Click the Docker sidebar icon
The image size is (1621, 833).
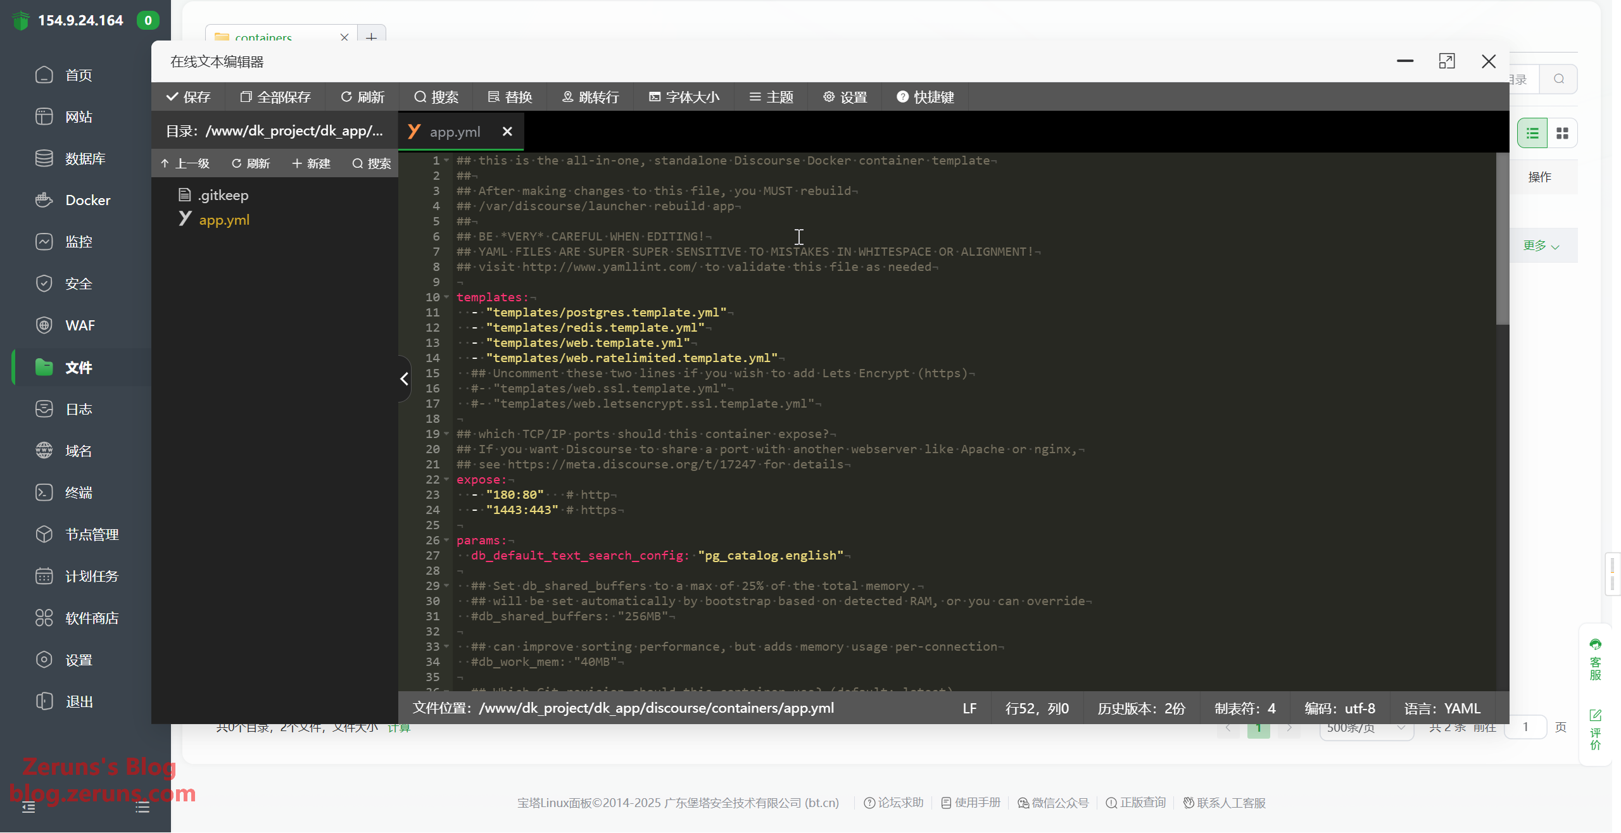[x=44, y=200]
